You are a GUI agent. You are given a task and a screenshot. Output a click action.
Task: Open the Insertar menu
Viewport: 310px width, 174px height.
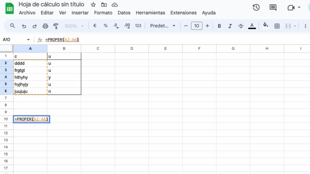[80, 13]
